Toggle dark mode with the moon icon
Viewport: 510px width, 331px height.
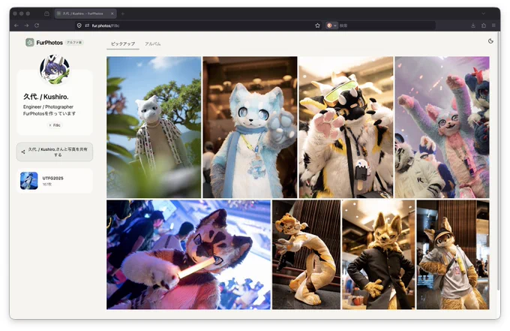click(490, 41)
